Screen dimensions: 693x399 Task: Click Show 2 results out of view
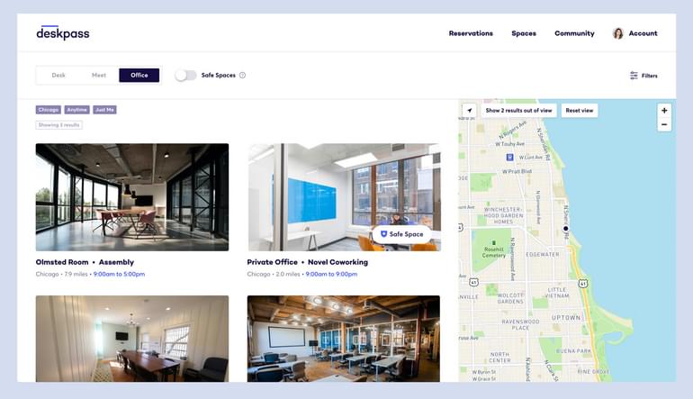pos(518,111)
